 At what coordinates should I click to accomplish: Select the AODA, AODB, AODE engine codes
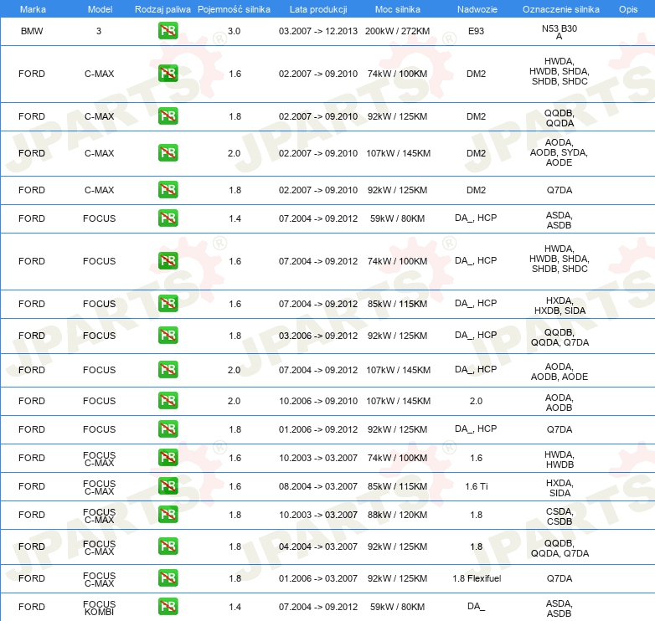click(x=560, y=372)
